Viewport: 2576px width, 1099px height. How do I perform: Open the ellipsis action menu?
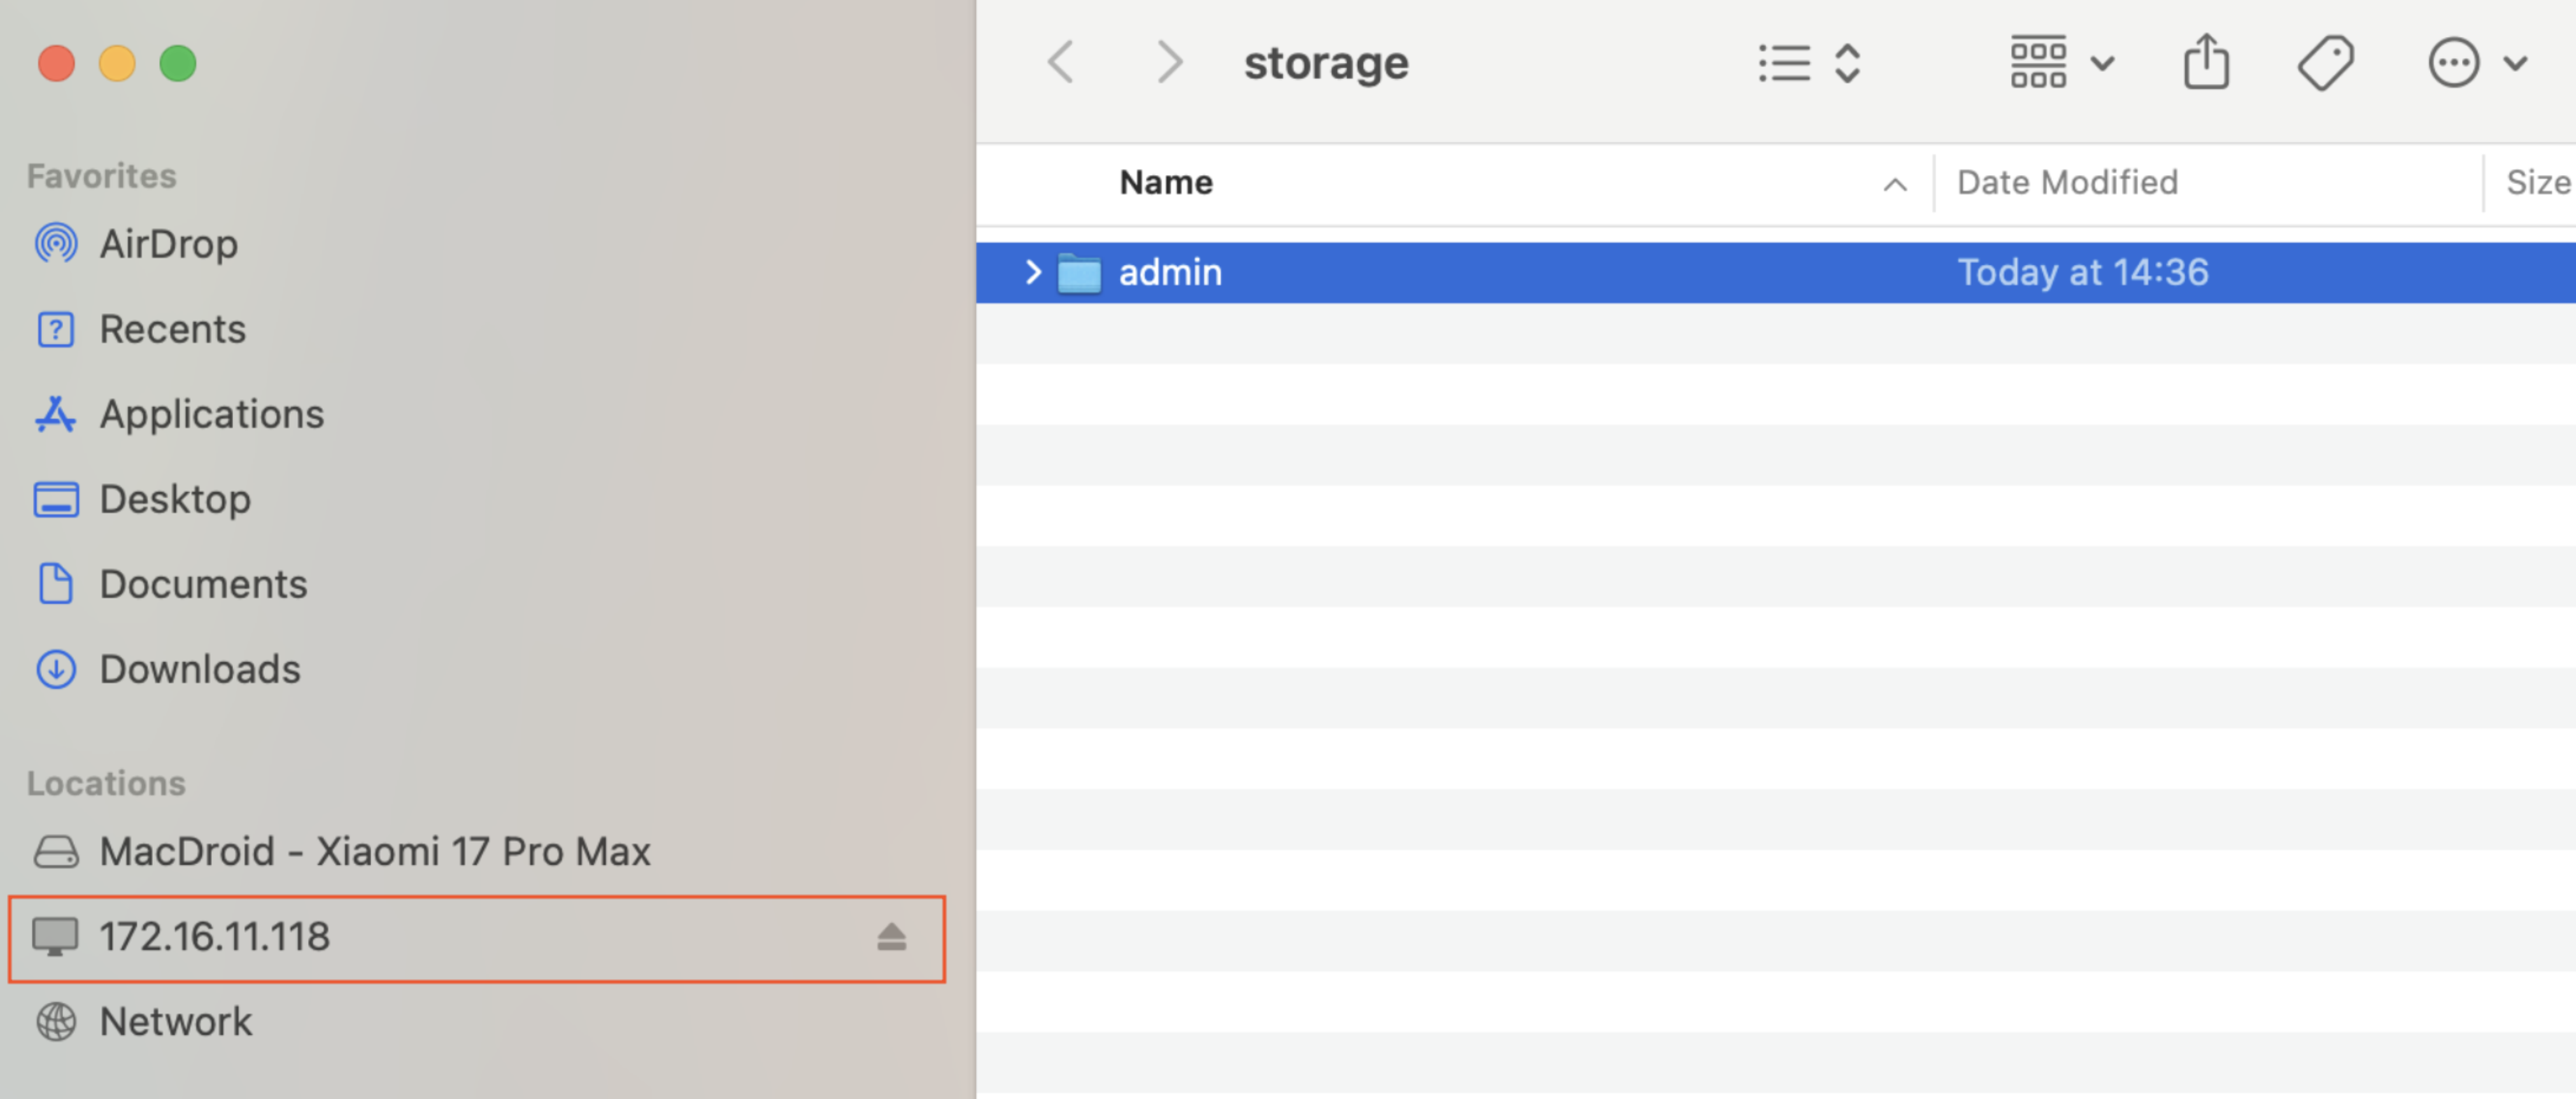click(x=2474, y=64)
